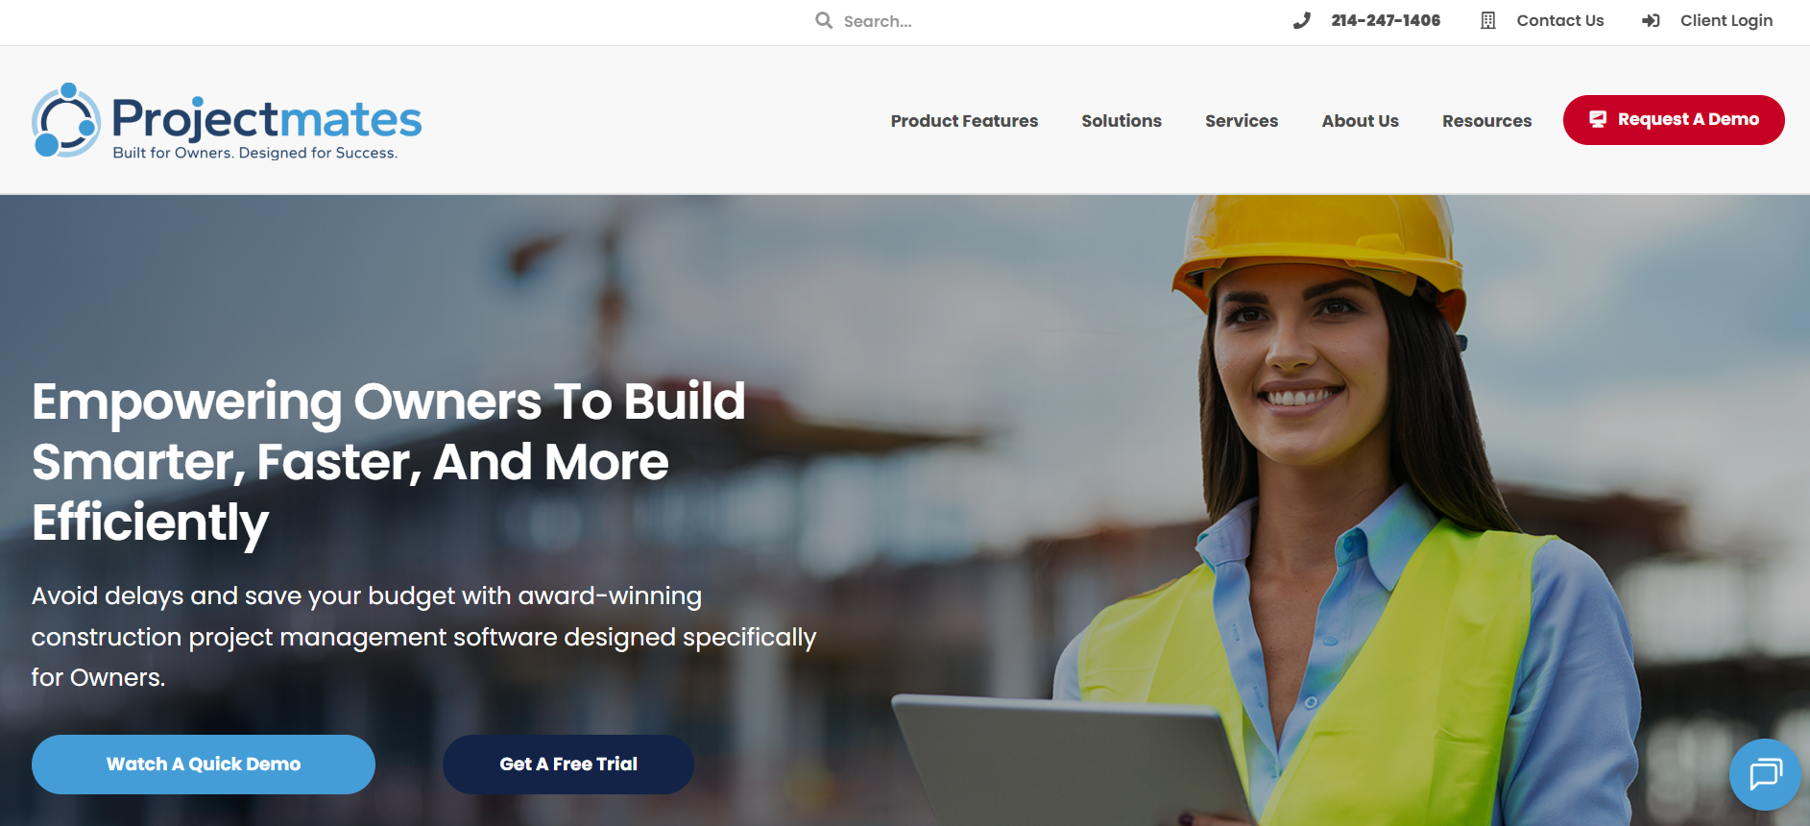The width and height of the screenshot is (1810, 826).
Task: Open the chat bubble widget
Action: (1765, 774)
